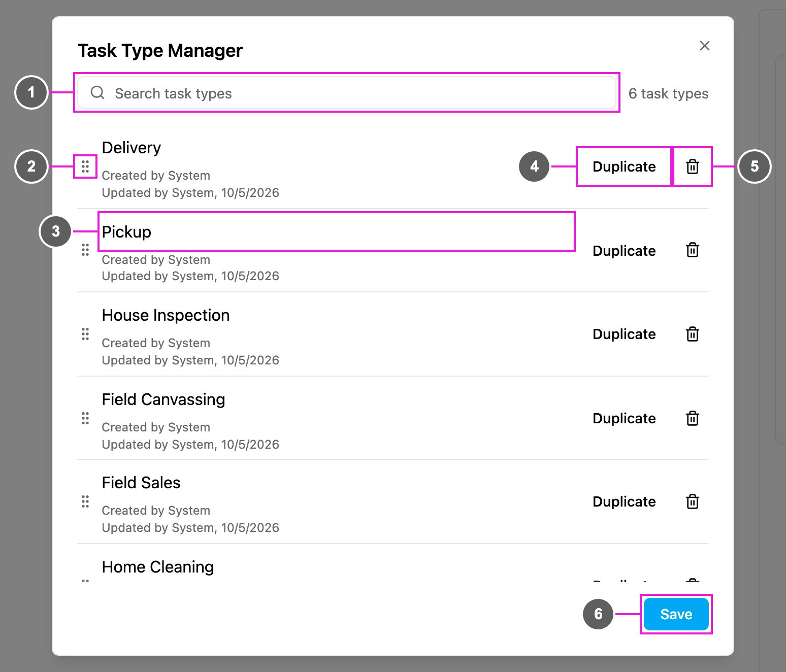Remove the Field Sales task type
This screenshot has height=672, width=786.
tap(693, 501)
